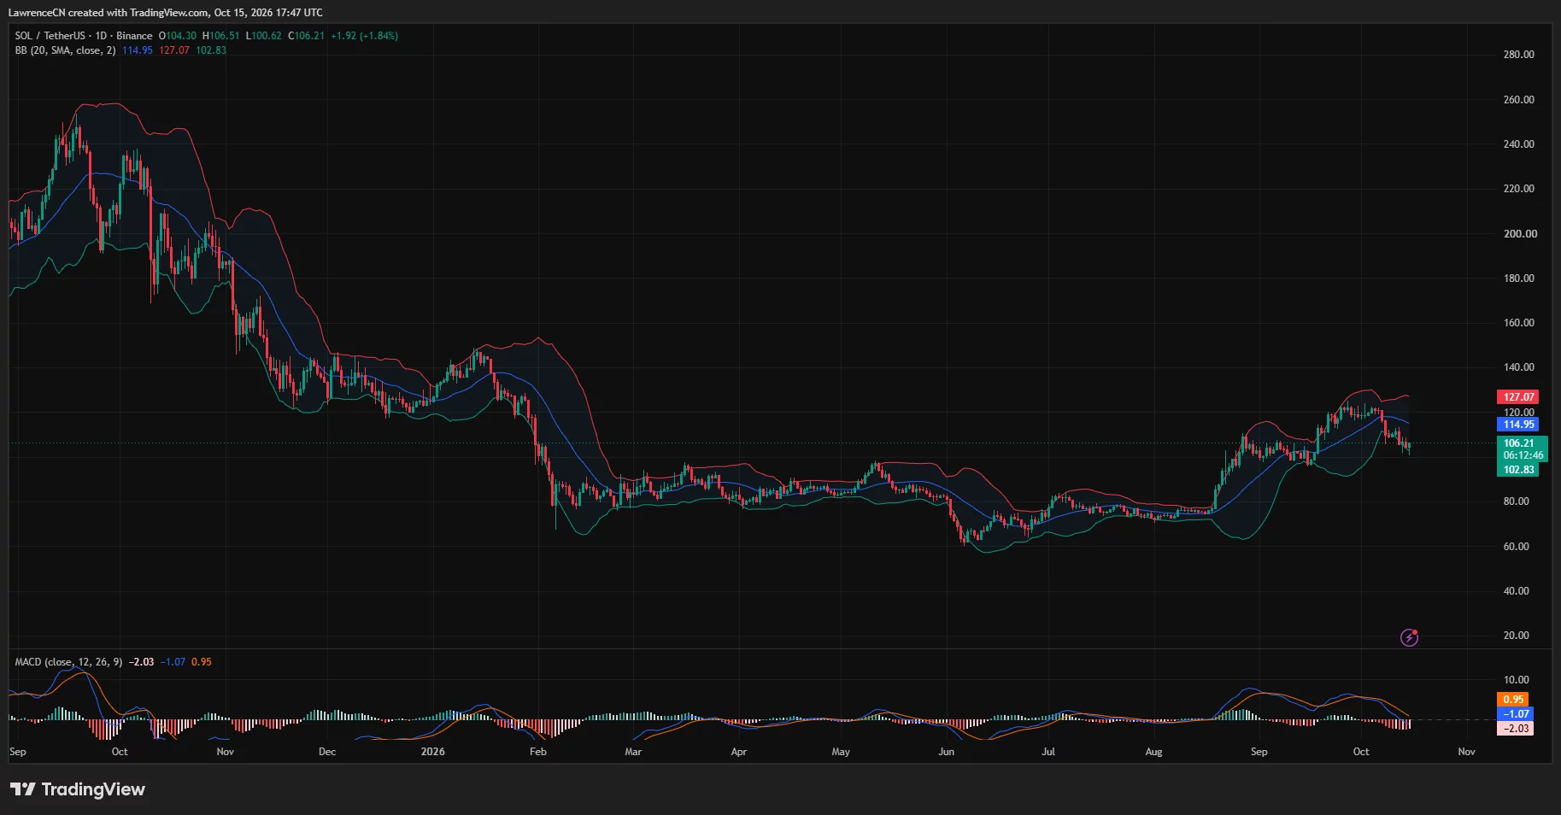This screenshot has height=815, width=1561.
Task: Click the blue -1.07 MACD value label
Action: click(1515, 714)
